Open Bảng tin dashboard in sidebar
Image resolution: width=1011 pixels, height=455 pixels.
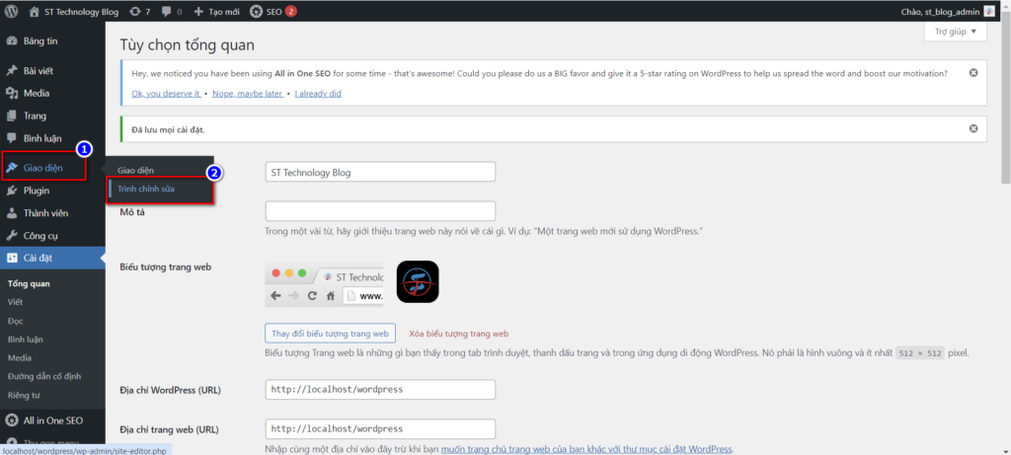coord(39,41)
